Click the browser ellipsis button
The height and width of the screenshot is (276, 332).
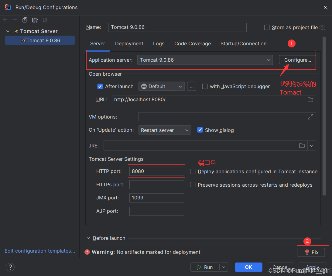click(x=192, y=86)
